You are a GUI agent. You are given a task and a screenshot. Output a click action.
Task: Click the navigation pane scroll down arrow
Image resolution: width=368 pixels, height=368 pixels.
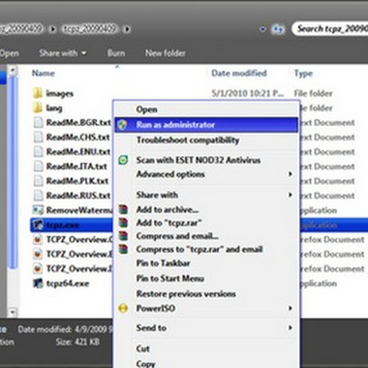[13, 312]
